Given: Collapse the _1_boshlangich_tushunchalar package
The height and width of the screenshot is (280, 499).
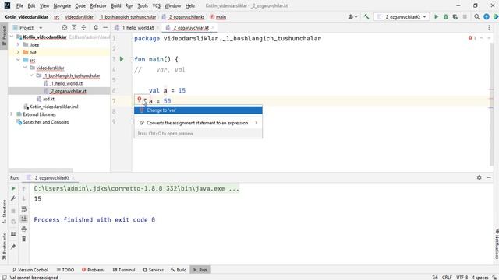Looking at the screenshot, I should point(31,75).
